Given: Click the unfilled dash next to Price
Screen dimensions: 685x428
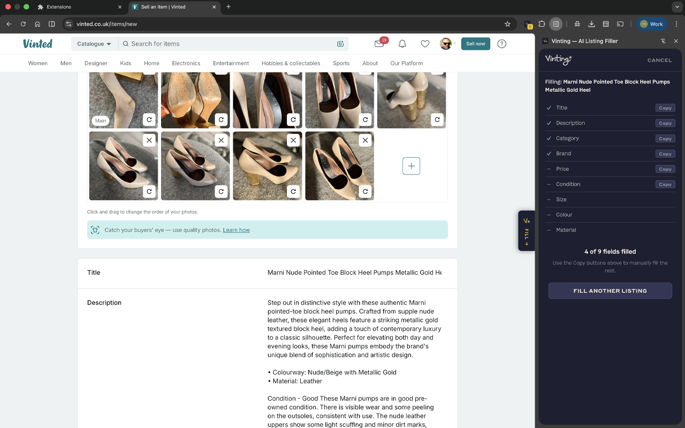Looking at the screenshot, I should [x=549, y=169].
